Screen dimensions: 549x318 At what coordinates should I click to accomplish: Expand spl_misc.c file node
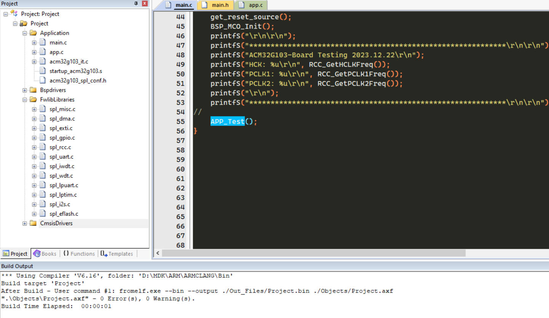[x=34, y=109]
